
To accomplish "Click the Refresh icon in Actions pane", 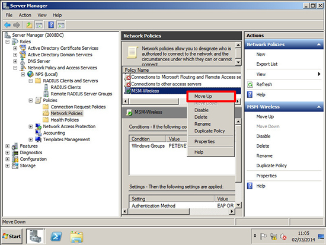I will pyautogui.click(x=250, y=84).
